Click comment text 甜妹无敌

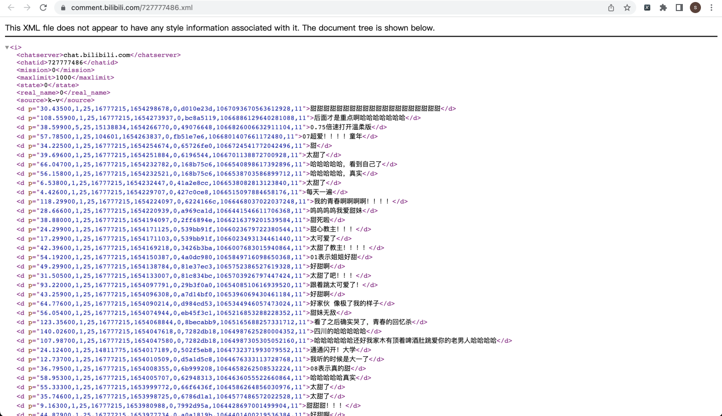pyautogui.click(x=323, y=313)
